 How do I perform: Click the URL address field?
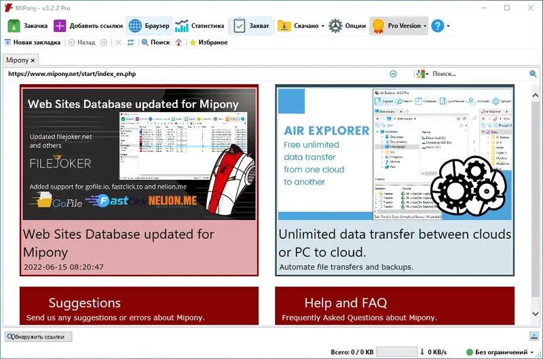coord(194,74)
